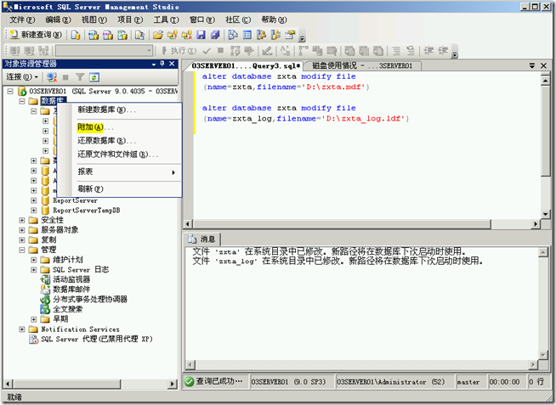Click the Summary page icon

click(247, 35)
